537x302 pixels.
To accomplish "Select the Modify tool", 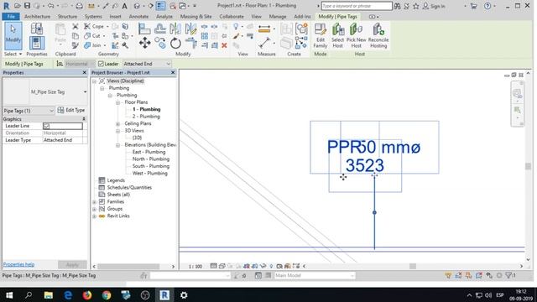I will 13,36.
